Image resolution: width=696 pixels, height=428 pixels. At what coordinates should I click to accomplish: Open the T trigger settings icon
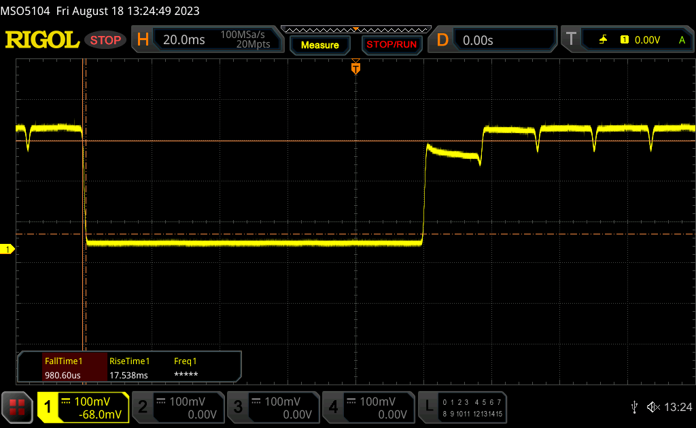571,40
